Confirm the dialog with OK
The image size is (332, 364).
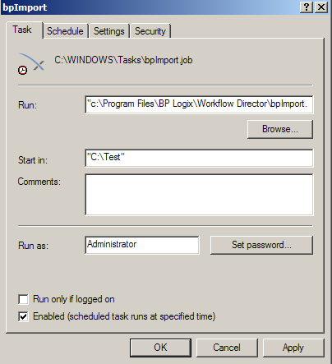coord(160,348)
